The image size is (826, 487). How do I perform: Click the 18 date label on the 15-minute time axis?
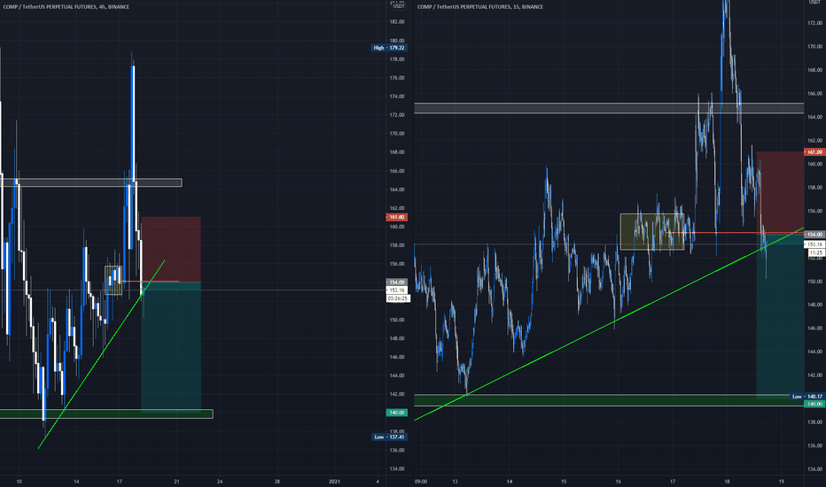tap(727, 481)
